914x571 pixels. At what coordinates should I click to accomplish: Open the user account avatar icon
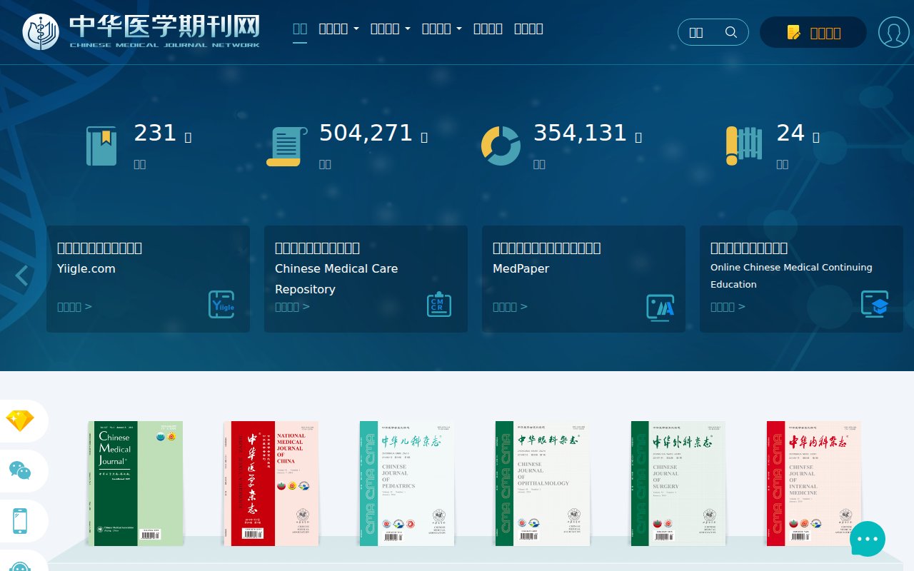pos(893,32)
